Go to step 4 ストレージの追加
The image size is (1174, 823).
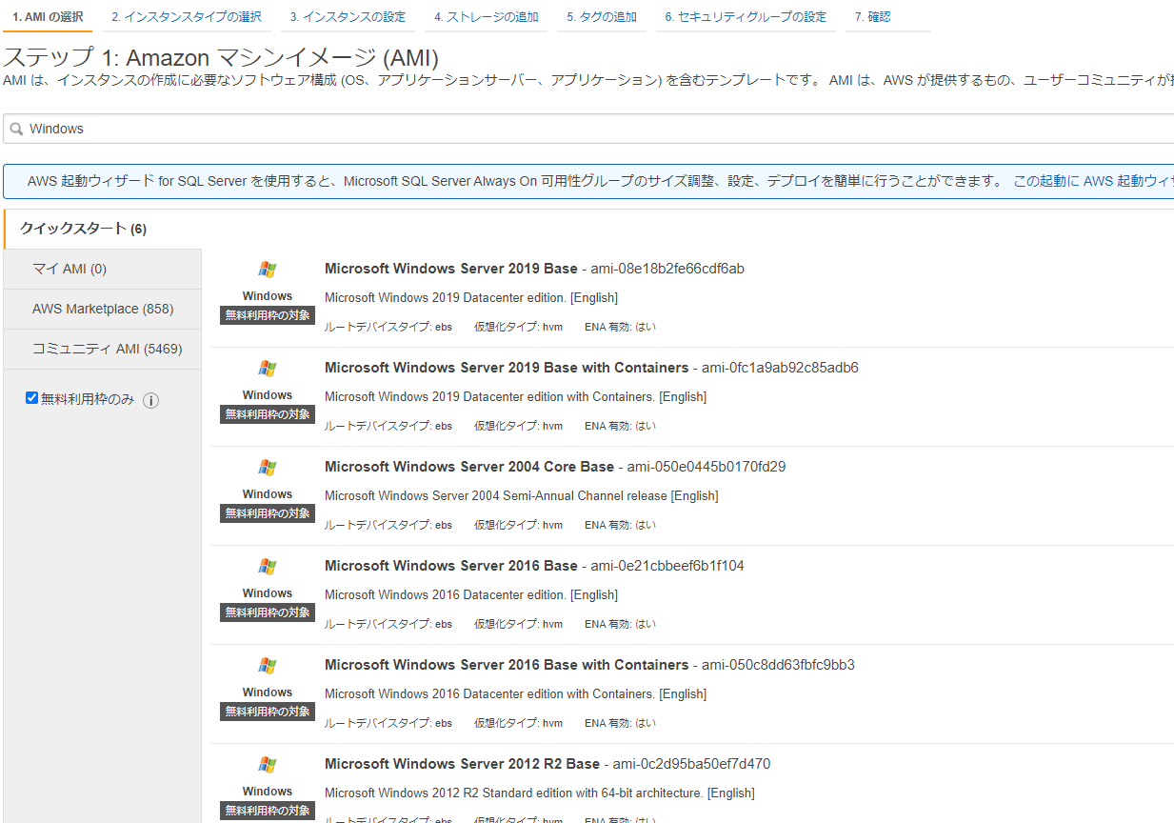click(486, 17)
